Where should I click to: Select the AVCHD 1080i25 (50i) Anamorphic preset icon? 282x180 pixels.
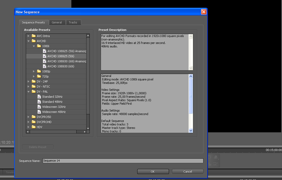pos(45,51)
